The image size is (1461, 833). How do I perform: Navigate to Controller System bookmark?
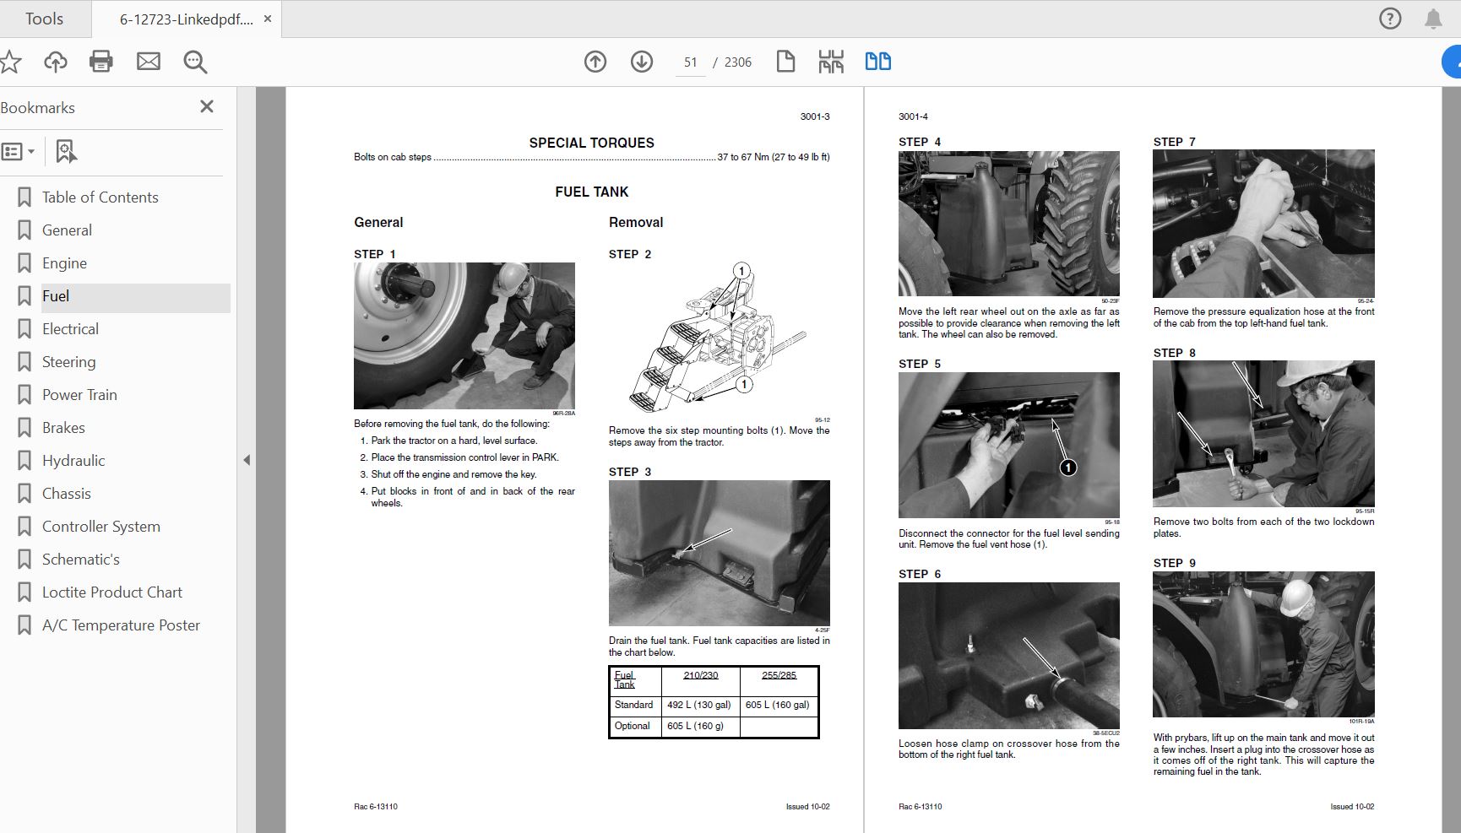(x=100, y=527)
